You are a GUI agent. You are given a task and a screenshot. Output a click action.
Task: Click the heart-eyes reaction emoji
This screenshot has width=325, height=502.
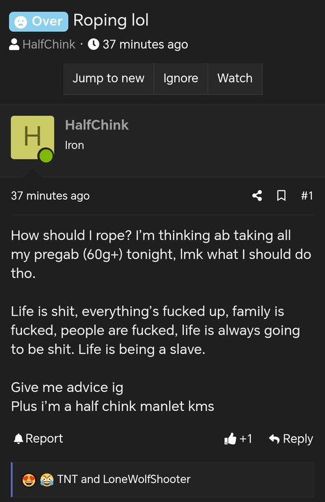coord(29,480)
